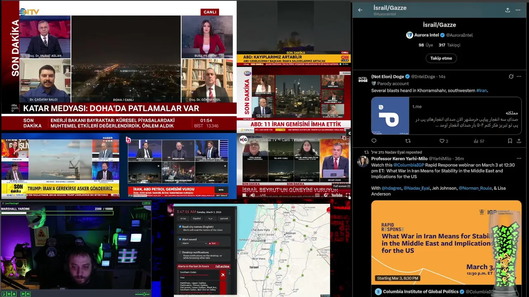Open the @ColumbiaIGP mention link
Screen dimensions: 529x297
click(409, 165)
